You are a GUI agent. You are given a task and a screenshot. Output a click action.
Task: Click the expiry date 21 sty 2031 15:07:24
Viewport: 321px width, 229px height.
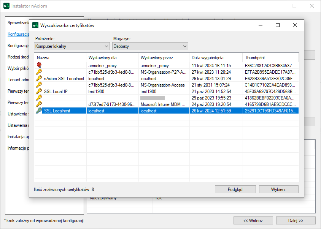(x=210, y=85)
